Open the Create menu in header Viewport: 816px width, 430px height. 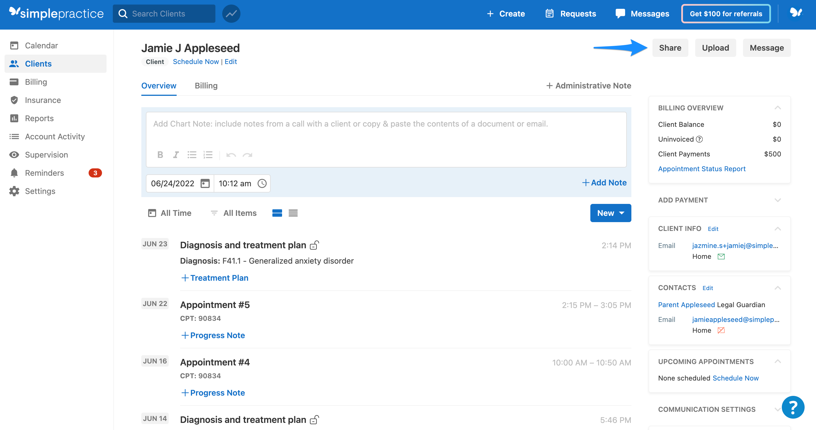(x=505, y=14)
